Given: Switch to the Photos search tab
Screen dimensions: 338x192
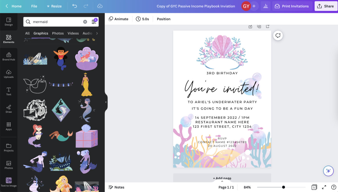Looking at the screenshot, I should (58, 33).
